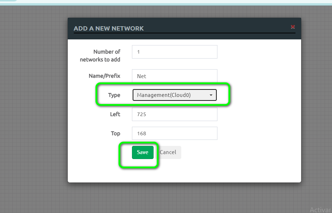Image resolution: width=332 pixels, height=213 pixels.
Task: Cancel adding the new network
Action: (168, 152)
